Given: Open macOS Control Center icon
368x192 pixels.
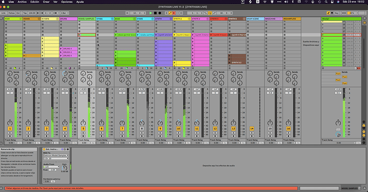Looking at the screenshot, I should [332, 2].
